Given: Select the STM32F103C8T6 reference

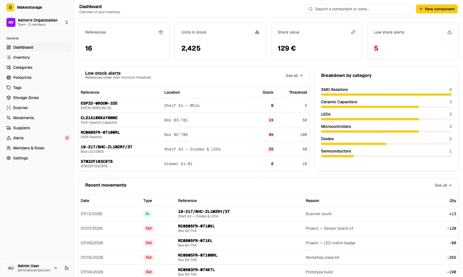Looking at the screenshot, I should pyautogui.click(x=97, y=161).
